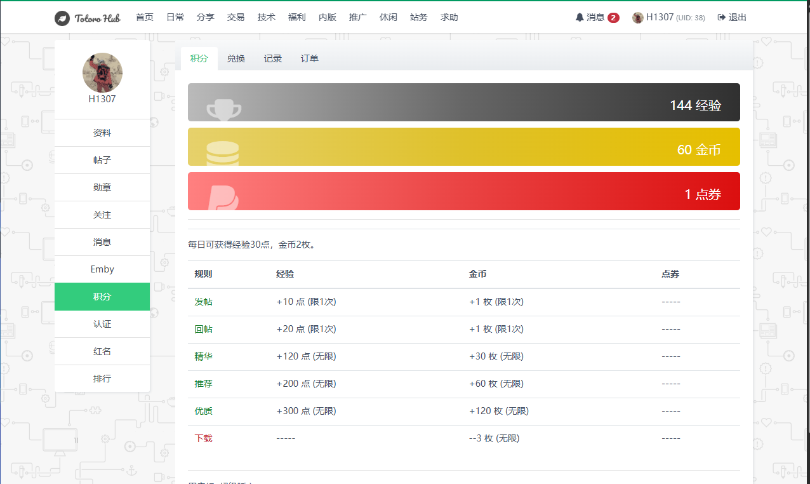
Task: Click the --3 枚 (无限) cell
Action: [x=495, y=438]
